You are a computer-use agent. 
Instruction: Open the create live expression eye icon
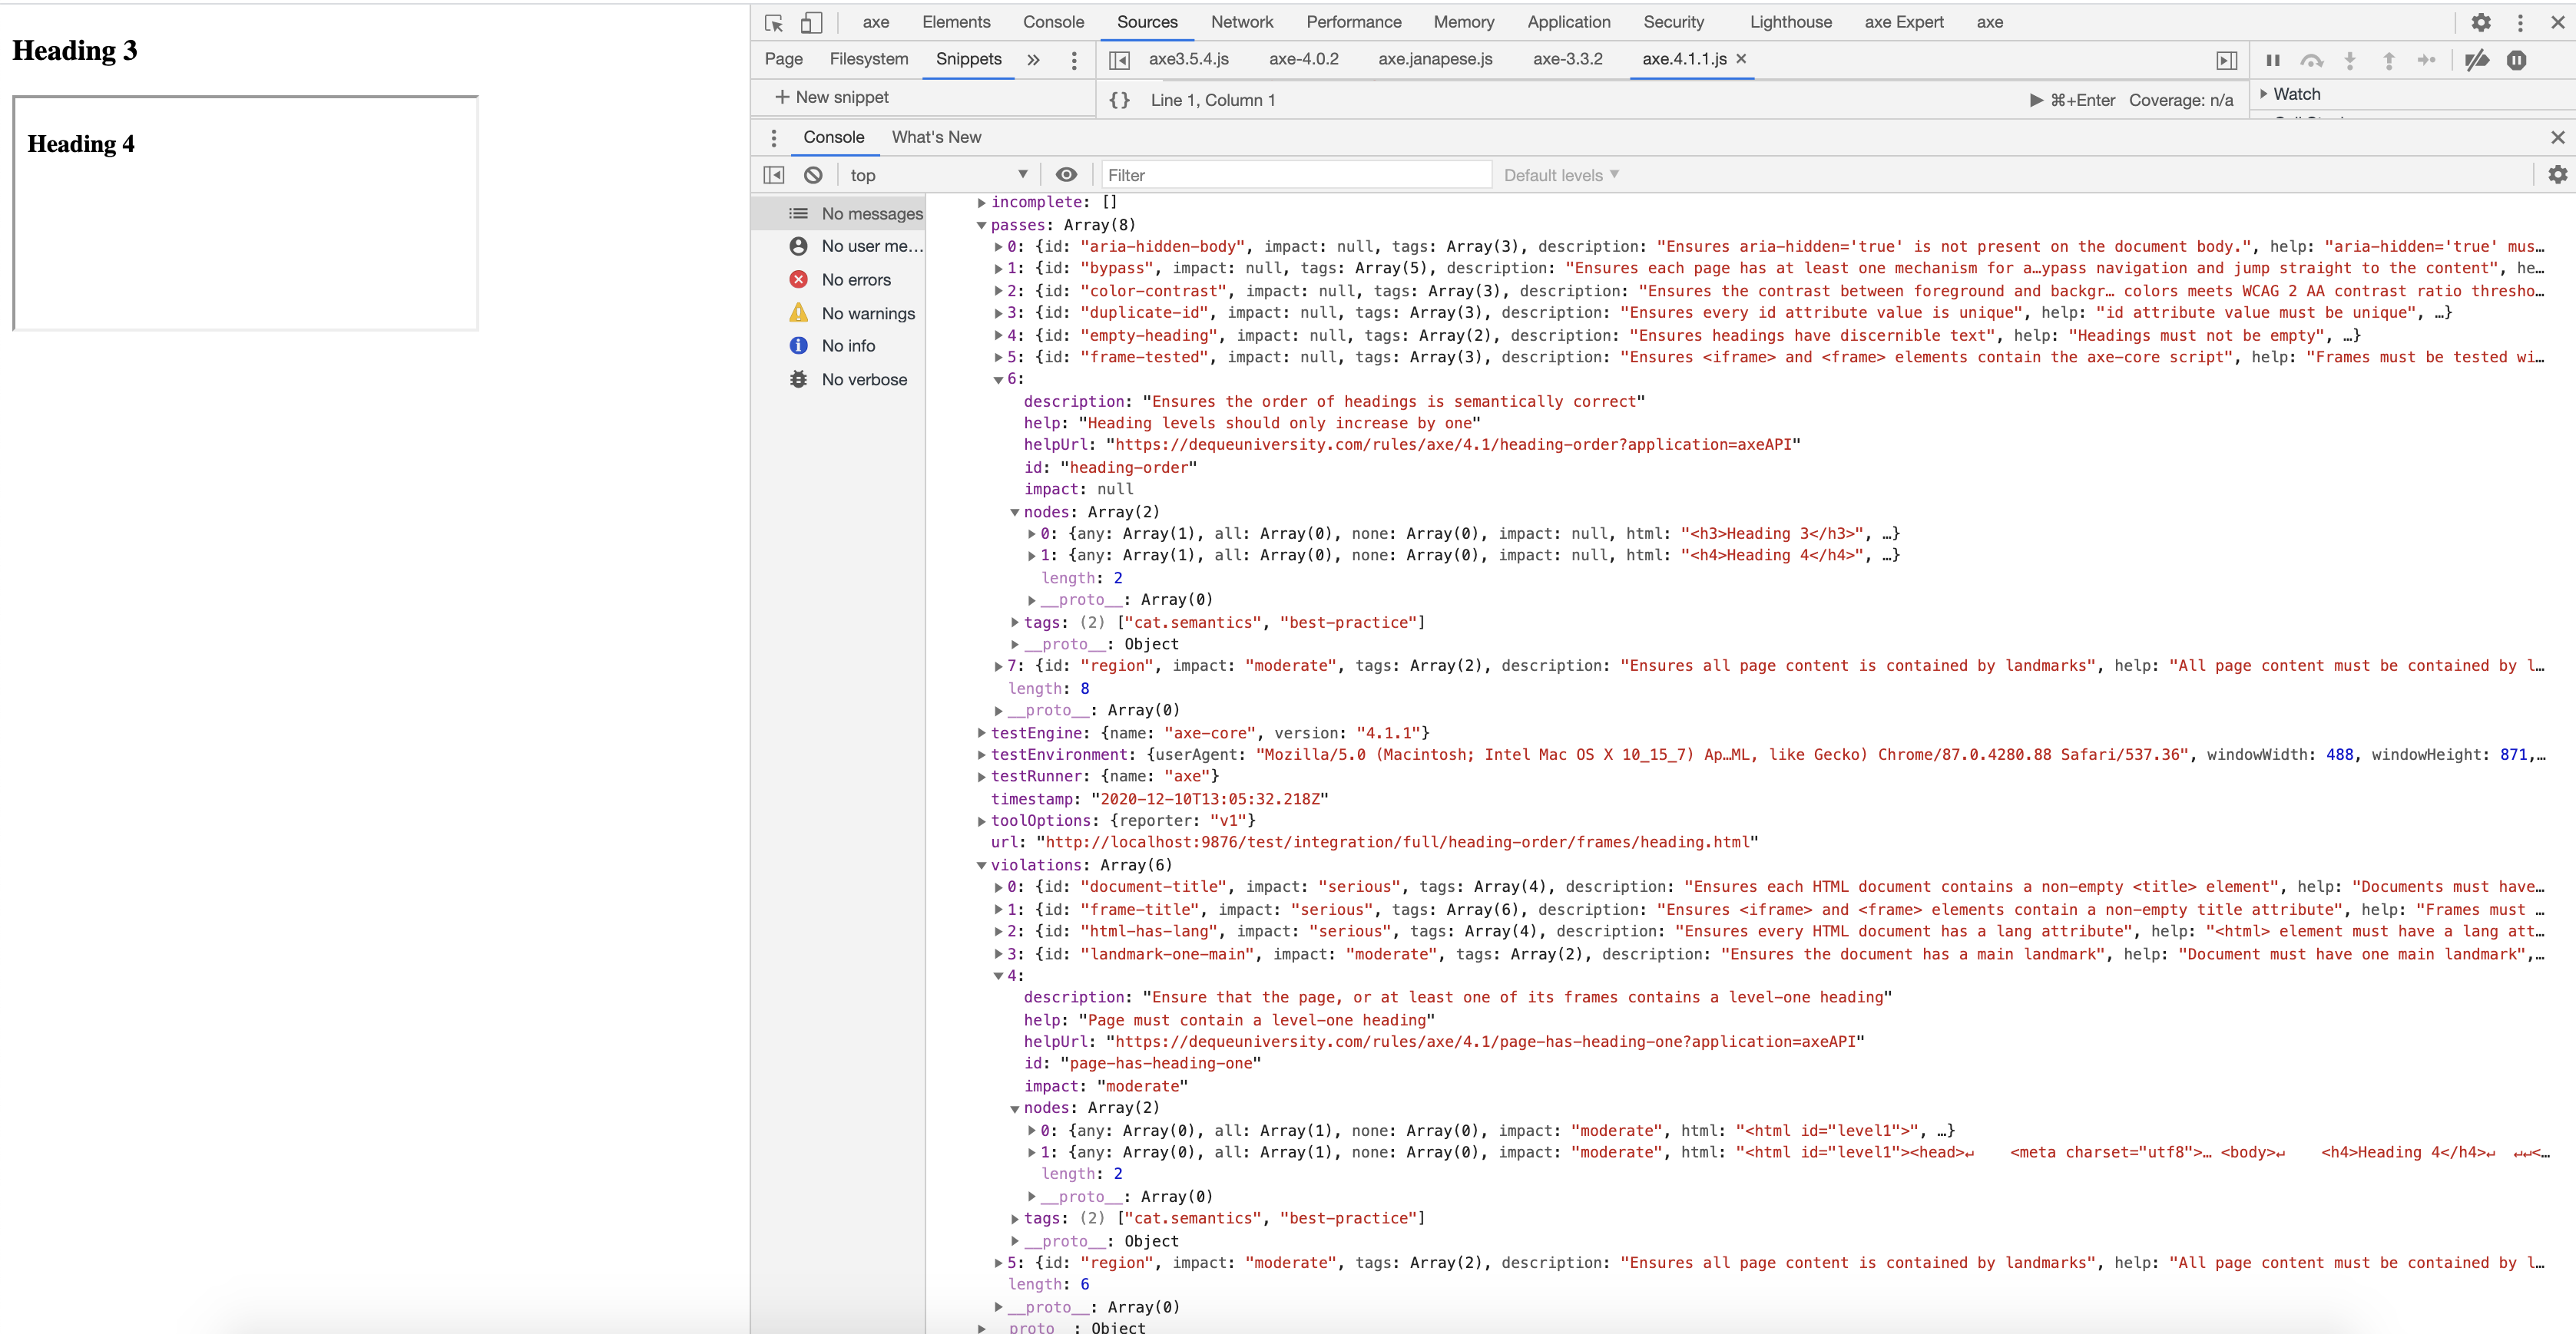pos(1066,174)
